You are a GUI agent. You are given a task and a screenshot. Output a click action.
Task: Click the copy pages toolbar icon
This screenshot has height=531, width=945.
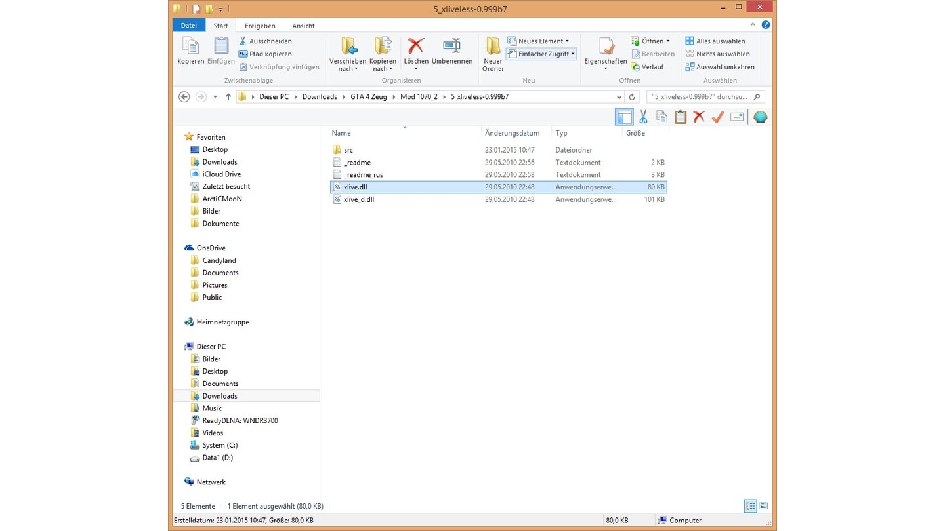pyautogui.click(x=662, y=117)
